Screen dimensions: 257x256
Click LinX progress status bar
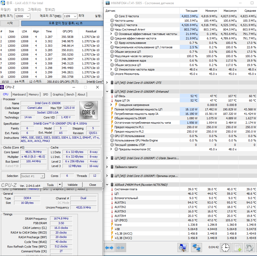point(62,23)
